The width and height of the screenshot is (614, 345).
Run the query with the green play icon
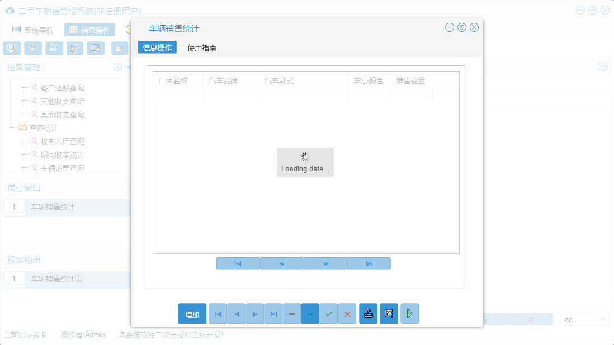click(x=409, y=313)
